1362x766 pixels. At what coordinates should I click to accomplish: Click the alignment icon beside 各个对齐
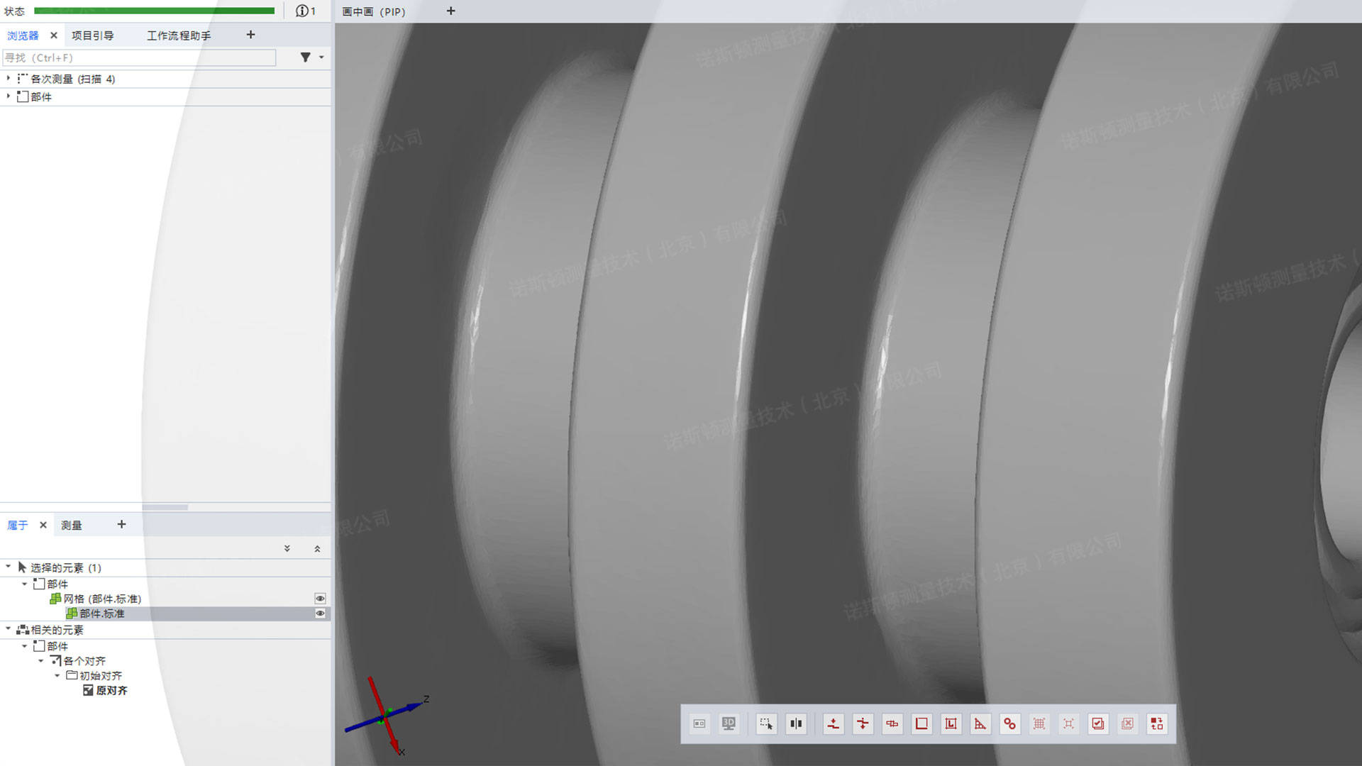point(56,660)
